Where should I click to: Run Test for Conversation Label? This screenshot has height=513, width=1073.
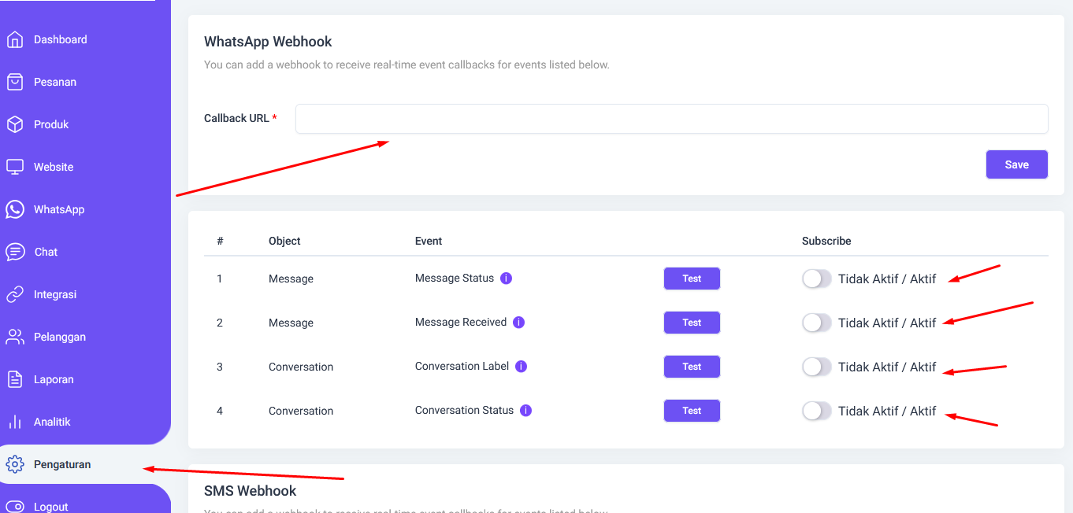(692, 367)
